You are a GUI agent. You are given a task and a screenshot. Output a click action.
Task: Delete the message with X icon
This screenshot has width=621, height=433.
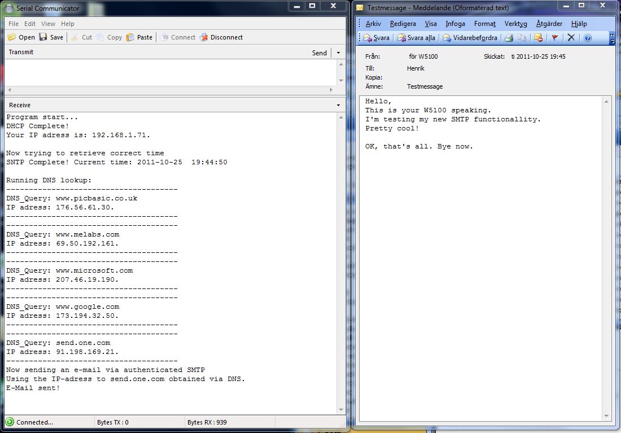[571, 38]
